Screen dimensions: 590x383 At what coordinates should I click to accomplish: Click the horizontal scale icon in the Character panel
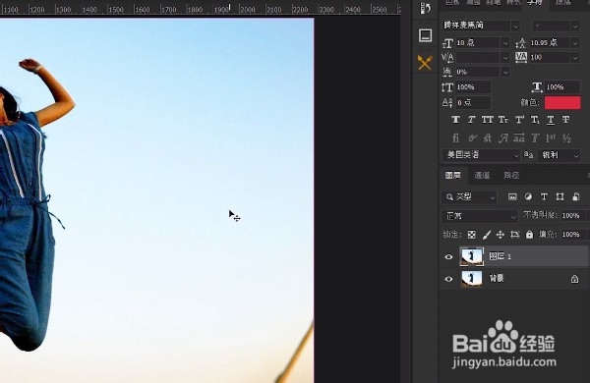537,87
